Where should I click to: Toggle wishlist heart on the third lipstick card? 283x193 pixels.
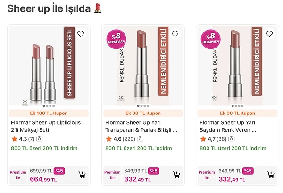[x=269, y=34]
